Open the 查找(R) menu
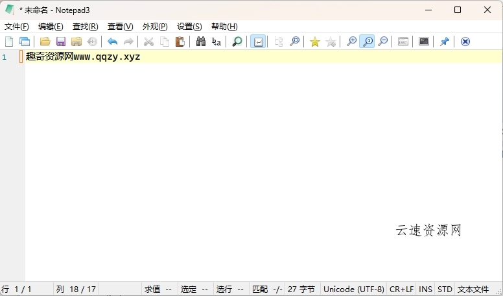 coord(86,27)
